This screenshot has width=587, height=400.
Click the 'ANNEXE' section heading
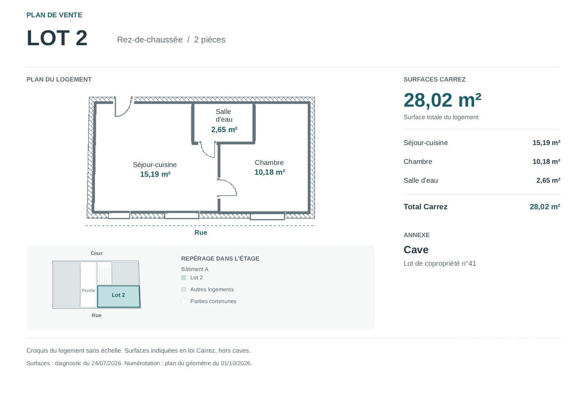(x=416, y=235)
